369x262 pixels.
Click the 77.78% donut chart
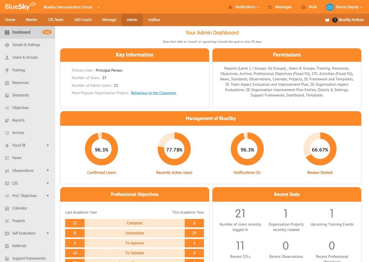point(174,149)
